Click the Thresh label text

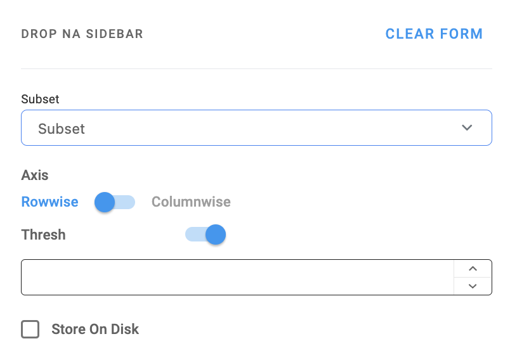(x=43, y=235)
